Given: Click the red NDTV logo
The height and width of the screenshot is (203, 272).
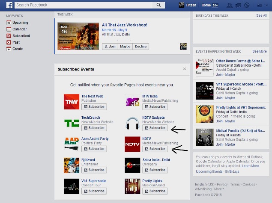Looking at the screenshot, I should point(132,144).
